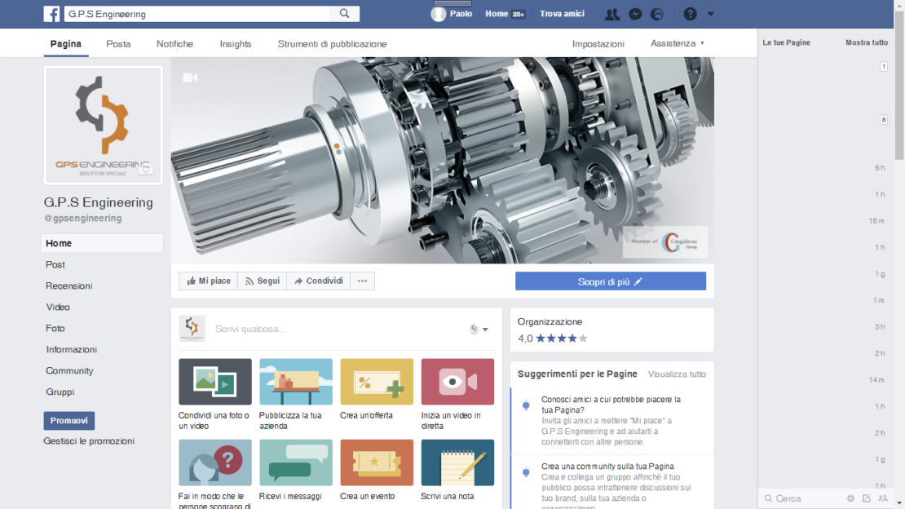Open Messenger messages icon

635,15
